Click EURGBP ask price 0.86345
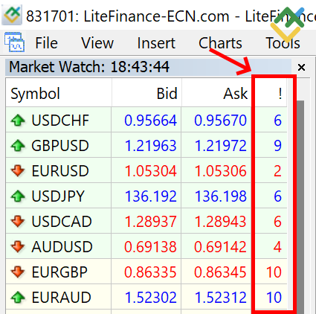 [220, 272]
